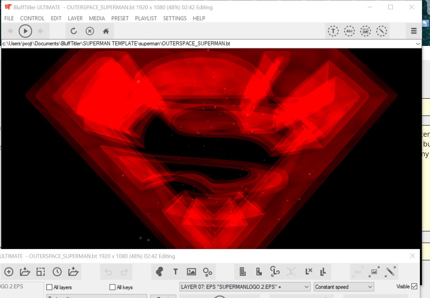
Task: Open the PLAYLIST menu
Action: click(x=146, y=18)
